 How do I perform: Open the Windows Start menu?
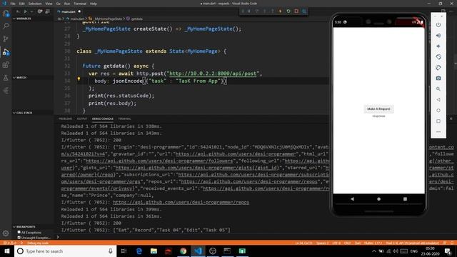tap(7, 251)
